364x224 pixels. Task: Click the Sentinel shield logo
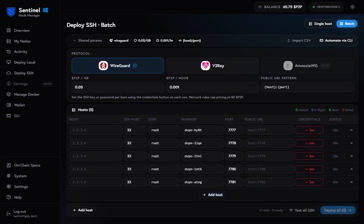coord(11,12)
